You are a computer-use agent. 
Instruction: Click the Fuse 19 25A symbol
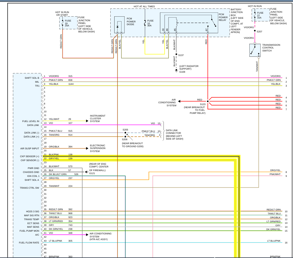tap(63, 23)
